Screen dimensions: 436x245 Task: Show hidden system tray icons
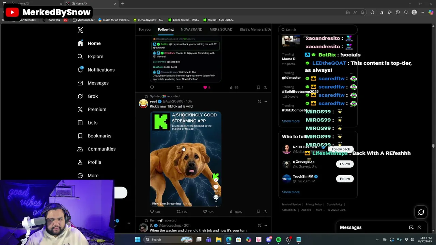377,240
